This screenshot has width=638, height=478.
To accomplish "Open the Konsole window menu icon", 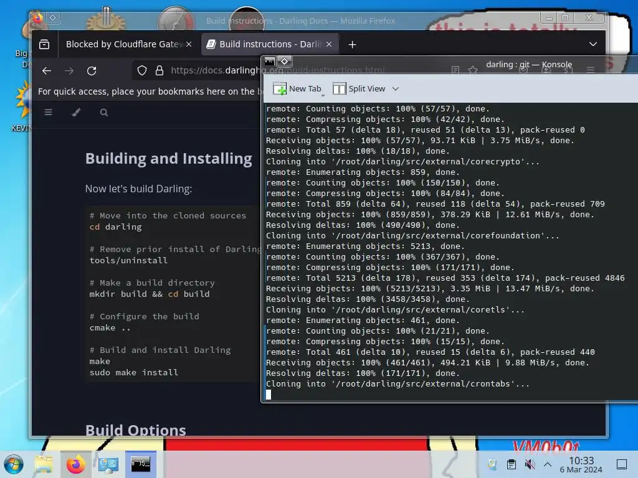I will click(x=269, y=62).
